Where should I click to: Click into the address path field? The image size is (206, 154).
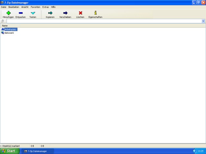point(104,21)
